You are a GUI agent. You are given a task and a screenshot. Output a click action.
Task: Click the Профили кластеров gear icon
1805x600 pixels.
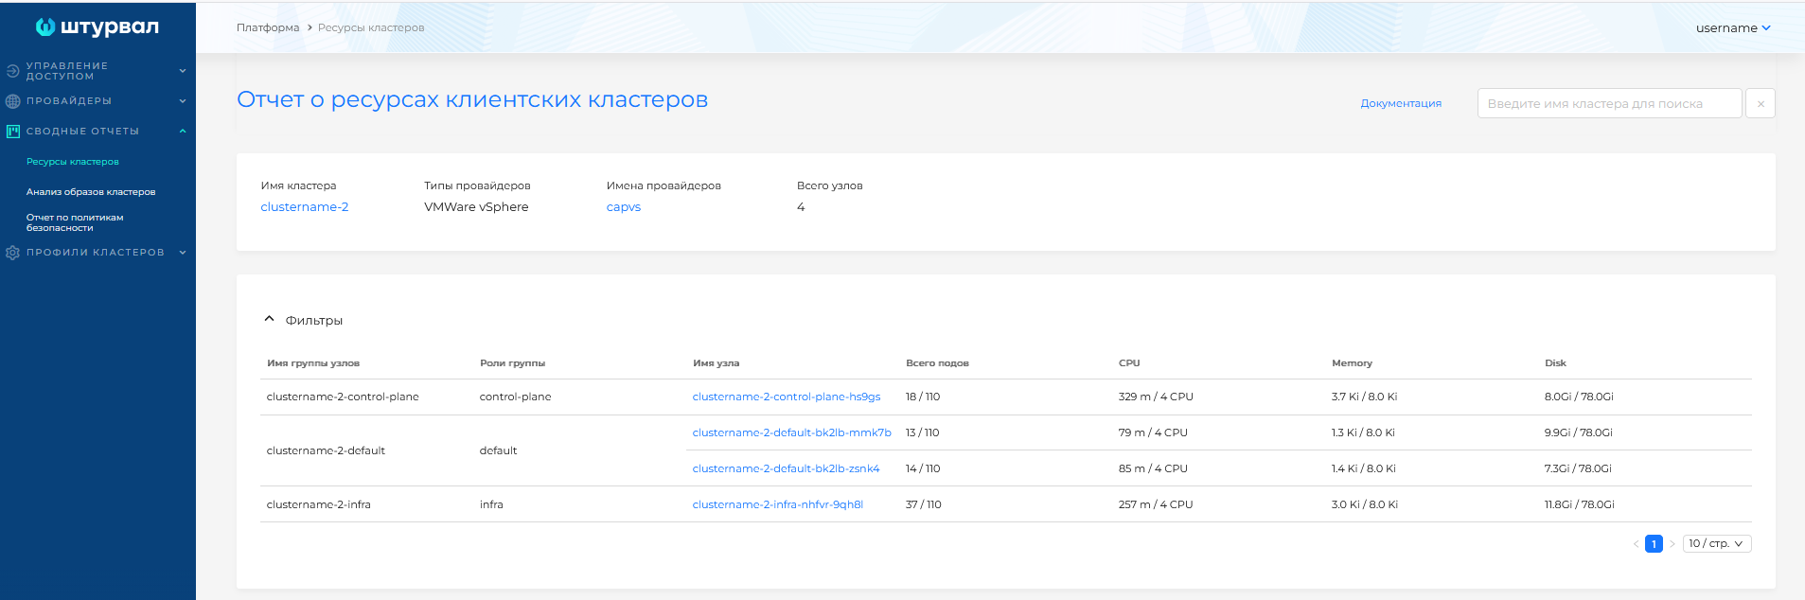click(12, 253)
